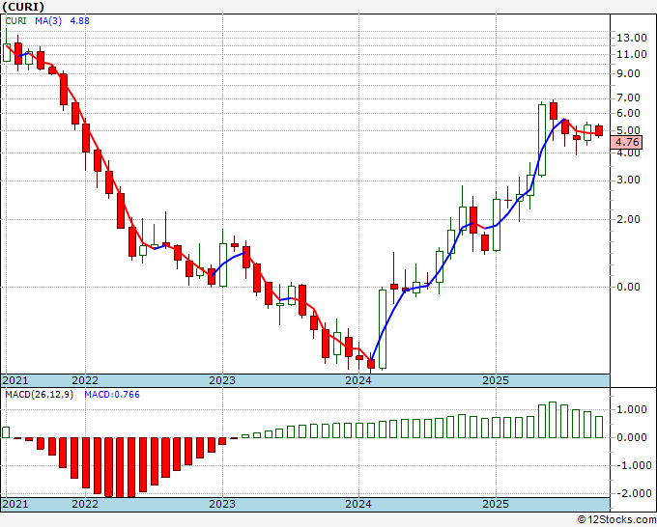Select 2023 on the price chart time axis
The width and height of the screenshot is (657, 527).
222,380
